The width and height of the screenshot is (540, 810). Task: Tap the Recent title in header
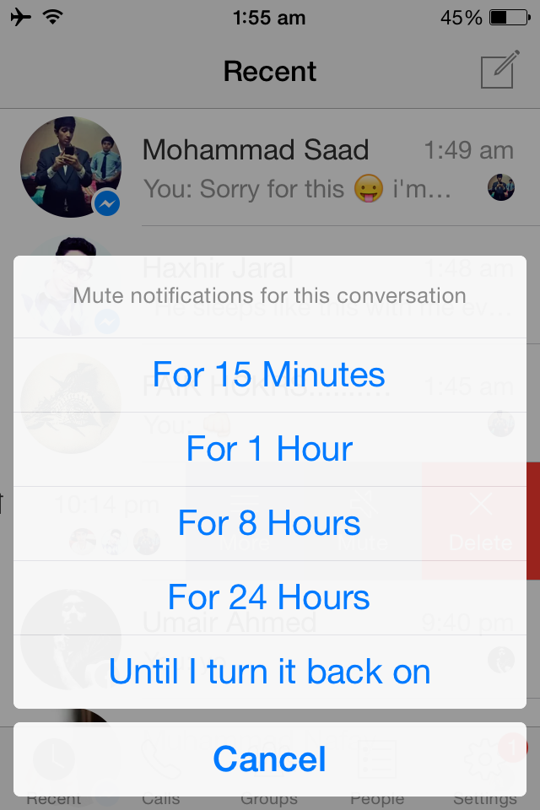[270, 71]
